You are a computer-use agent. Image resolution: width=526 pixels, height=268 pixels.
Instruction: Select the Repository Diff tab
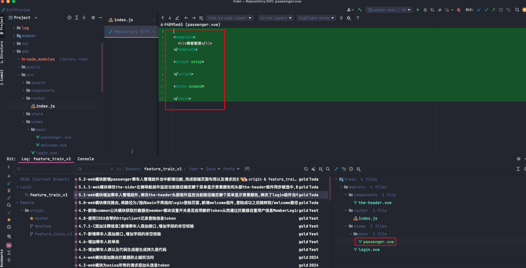[x=131, y=32]
